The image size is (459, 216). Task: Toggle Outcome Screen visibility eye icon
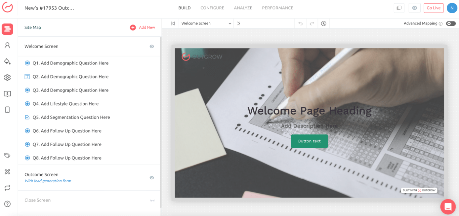152,178
